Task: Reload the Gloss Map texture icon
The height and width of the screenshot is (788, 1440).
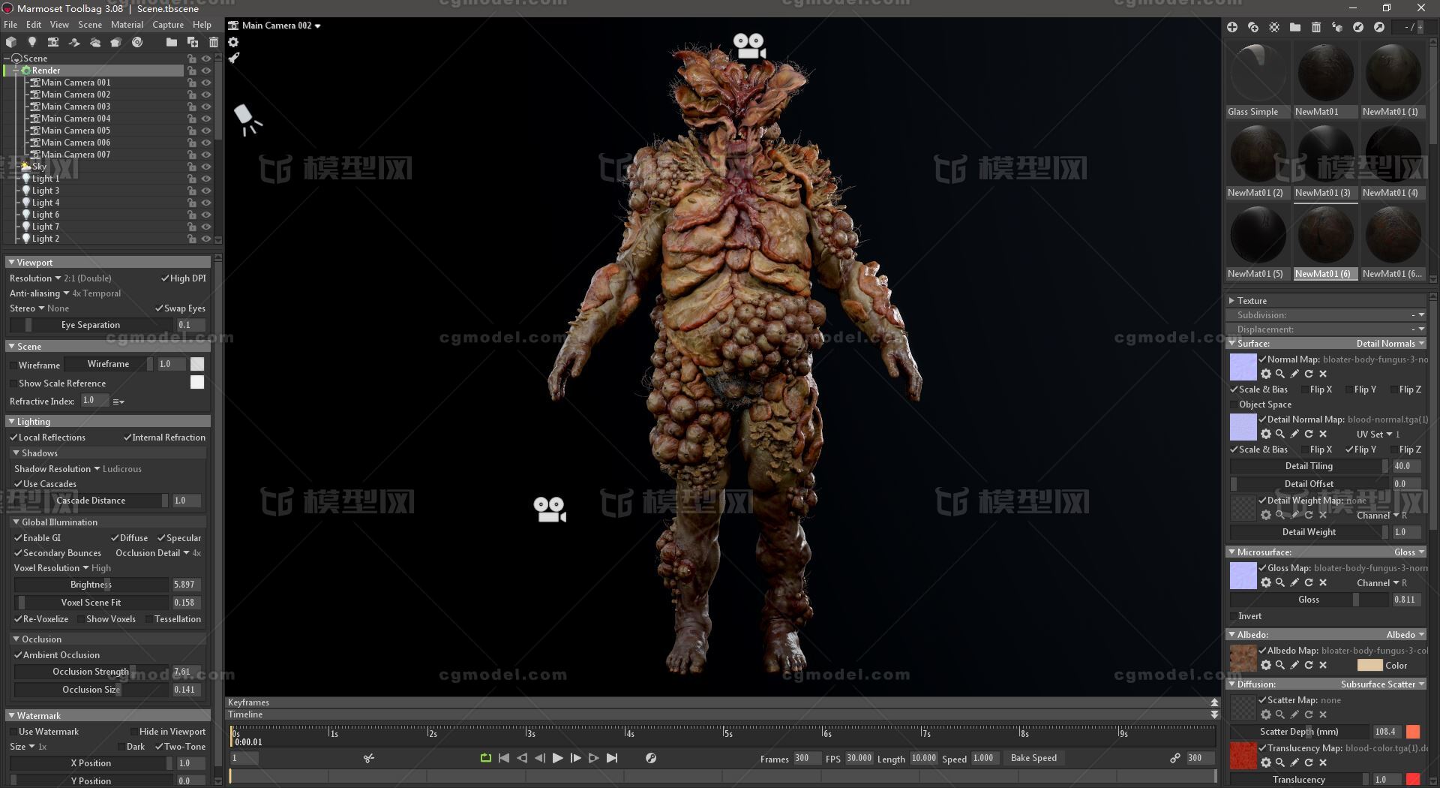Action: [x=1309, y=582]
